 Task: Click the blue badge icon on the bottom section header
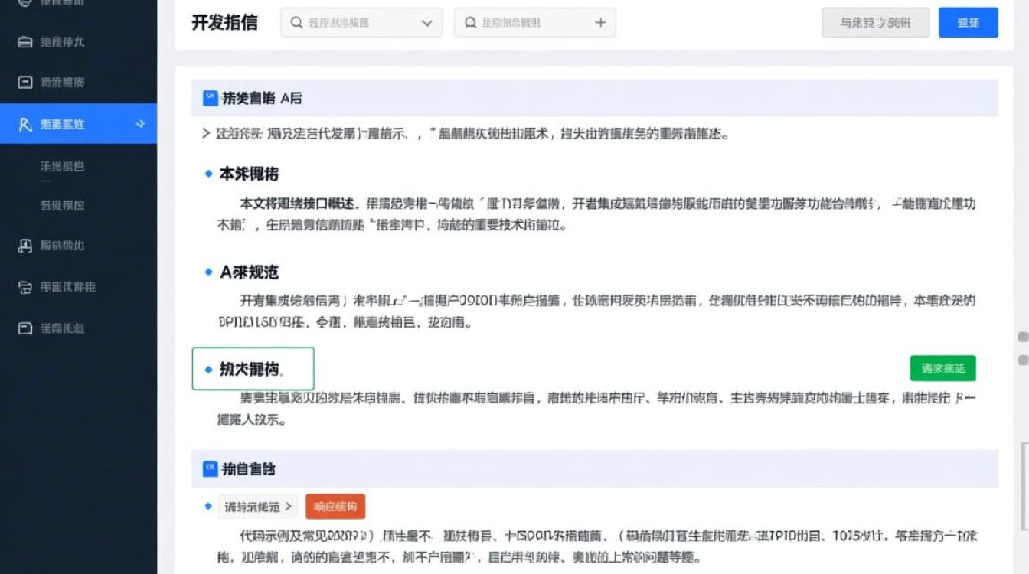point(211,468)
